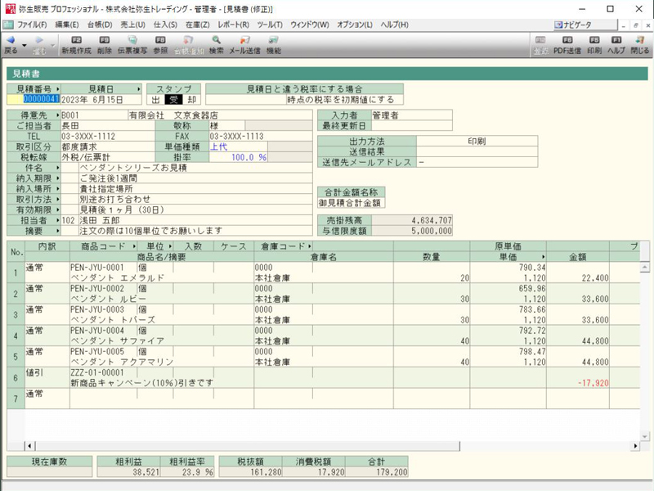Toggle the 却 stamp
This screenshot has height=491, width=654.
[191, 100]
